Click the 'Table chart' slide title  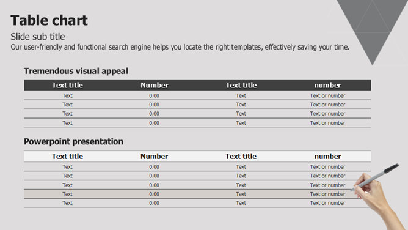pyautogui.click(x=49, y=20)
